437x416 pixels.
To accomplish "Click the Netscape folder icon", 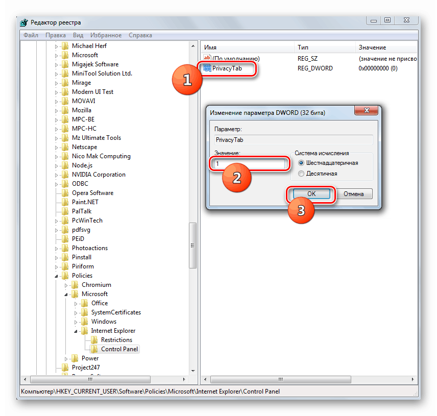I will point(65,147).
